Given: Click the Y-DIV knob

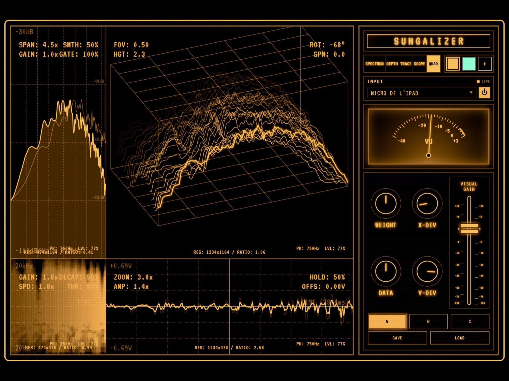Looking at the screenshot, I should [427, 271].
